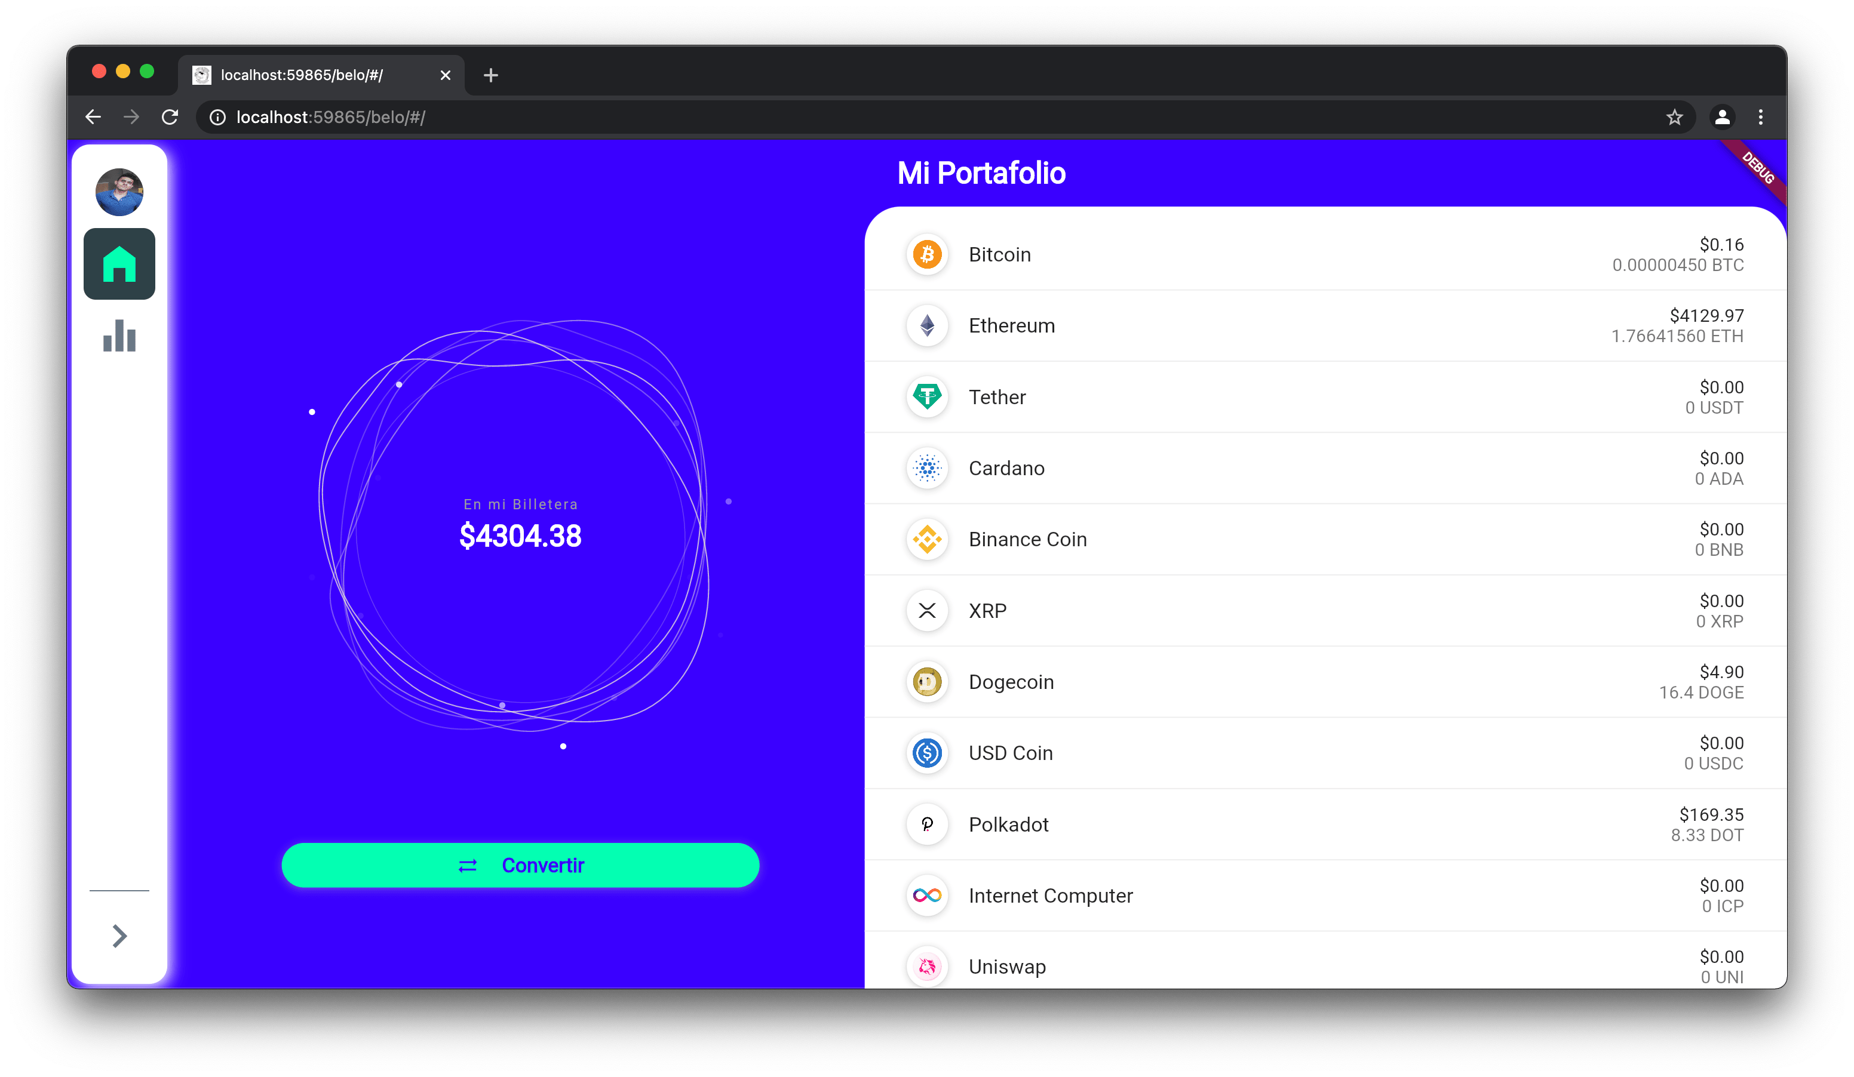Image resolution: width=1854 pixels, height=1077 pixels.
Task: Click the 0.00000450 BTC amount
Action: (x=1677, y=264)
